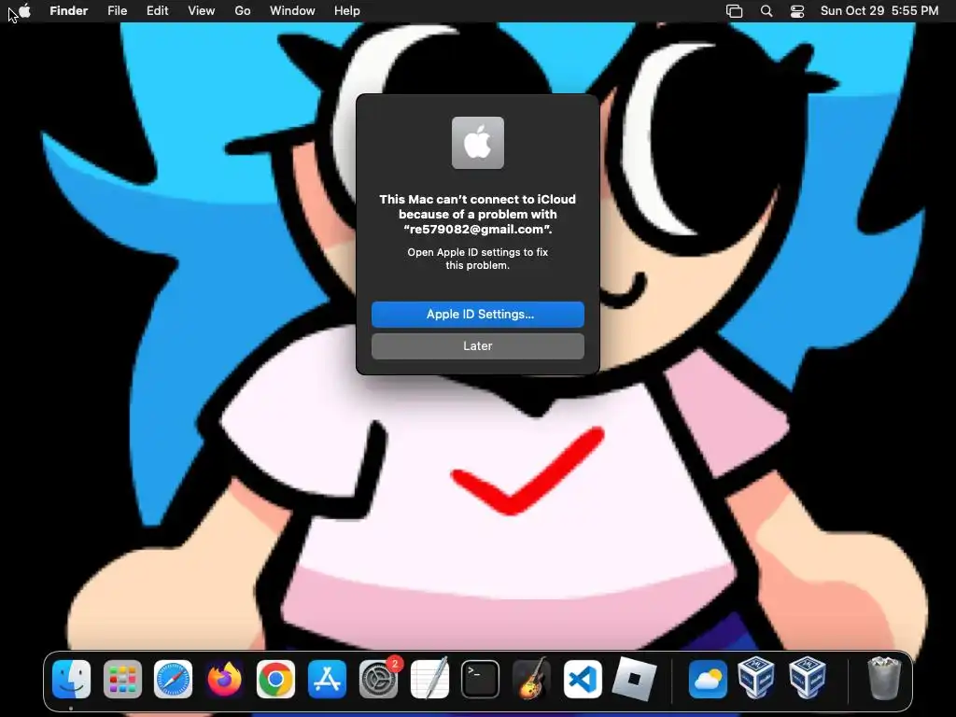The width and height of the screenshot is (956, 717).
Task: Launch Firefox from the Dock
Action: tap(224, 680)
